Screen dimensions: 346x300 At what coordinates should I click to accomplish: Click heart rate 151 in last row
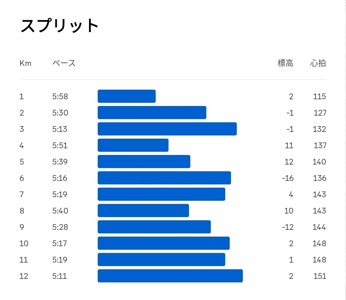pyautogui.click(x=320, y=276)
